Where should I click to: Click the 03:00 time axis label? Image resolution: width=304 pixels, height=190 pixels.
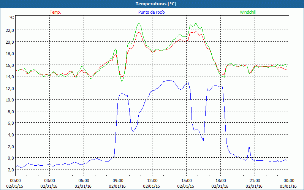(x=50, y=181)
